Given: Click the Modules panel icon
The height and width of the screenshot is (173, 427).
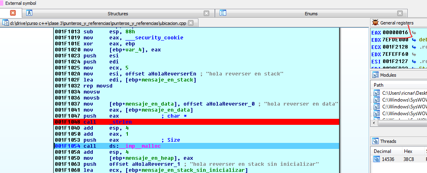Looking at the screenshot, I should 375,75.
